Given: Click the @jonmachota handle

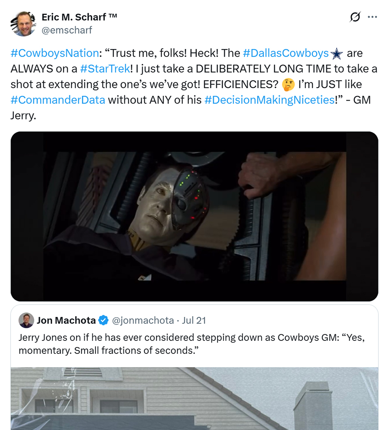Looking at the screenshot, I should (x=142, y=320).
